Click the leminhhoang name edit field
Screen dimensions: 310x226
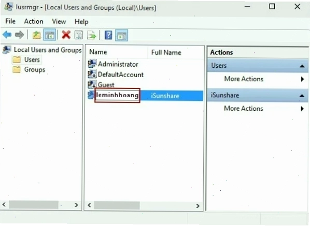(x=117, y=95)
